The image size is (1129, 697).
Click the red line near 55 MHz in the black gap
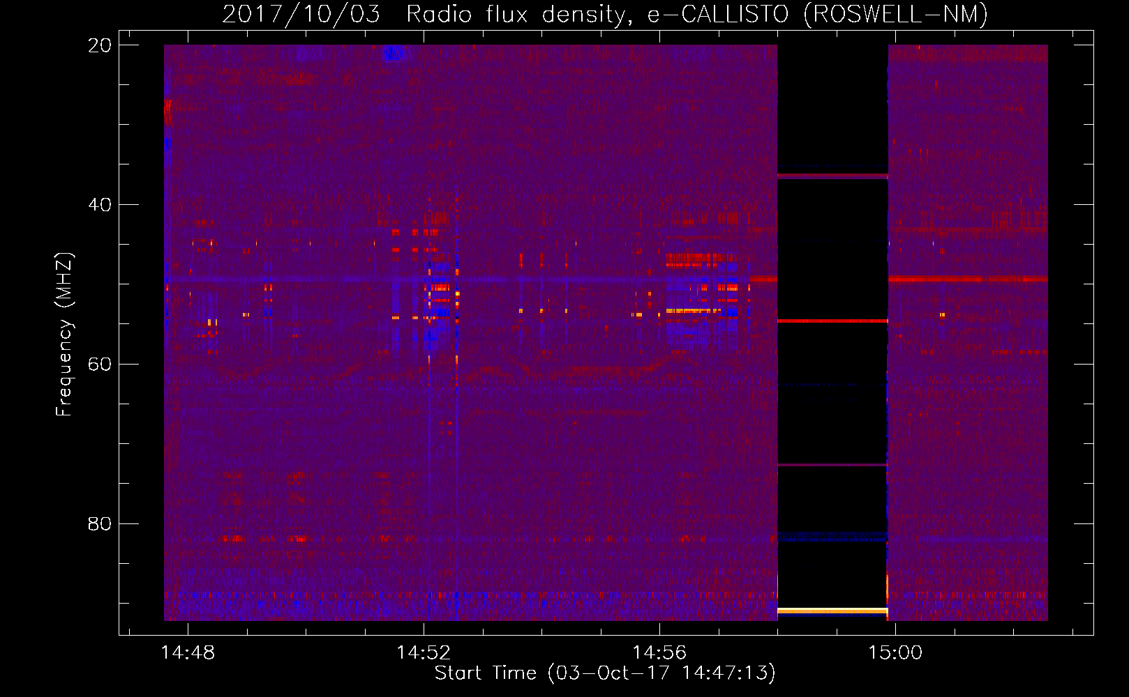[x=832, y=321]
